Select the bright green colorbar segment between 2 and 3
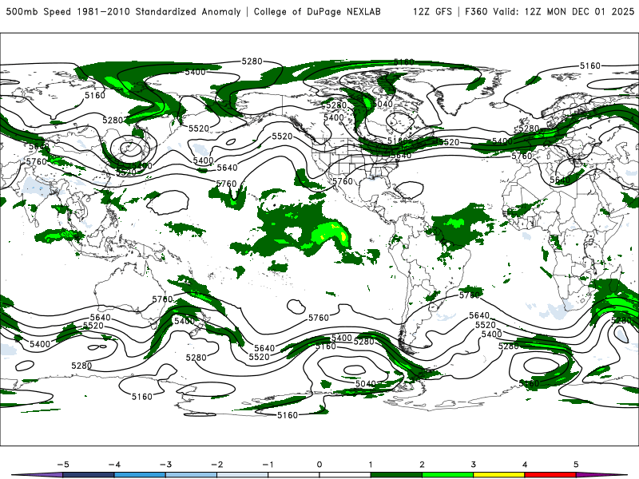 (448, 475)
